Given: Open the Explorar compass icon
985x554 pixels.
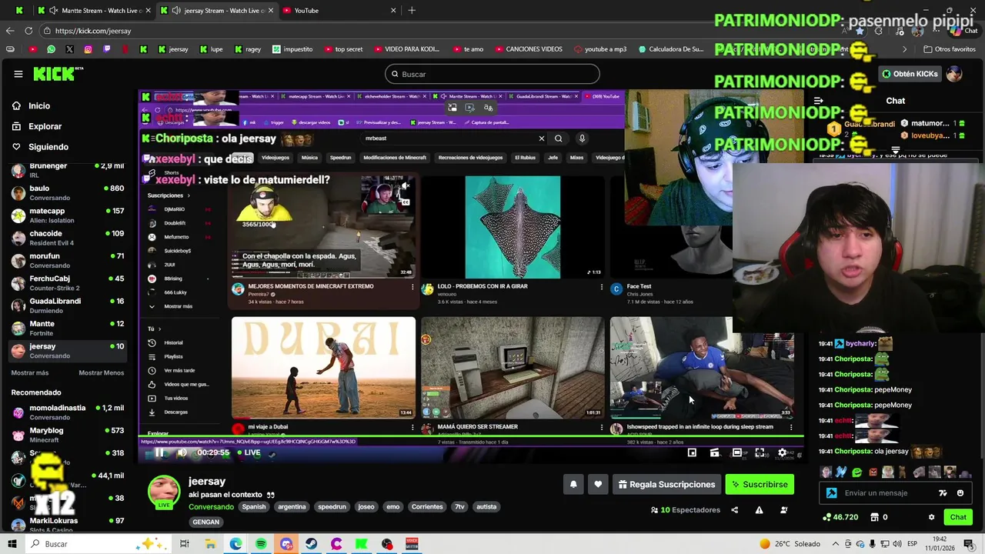Looking at the screenshot, I should click(16, 126).
